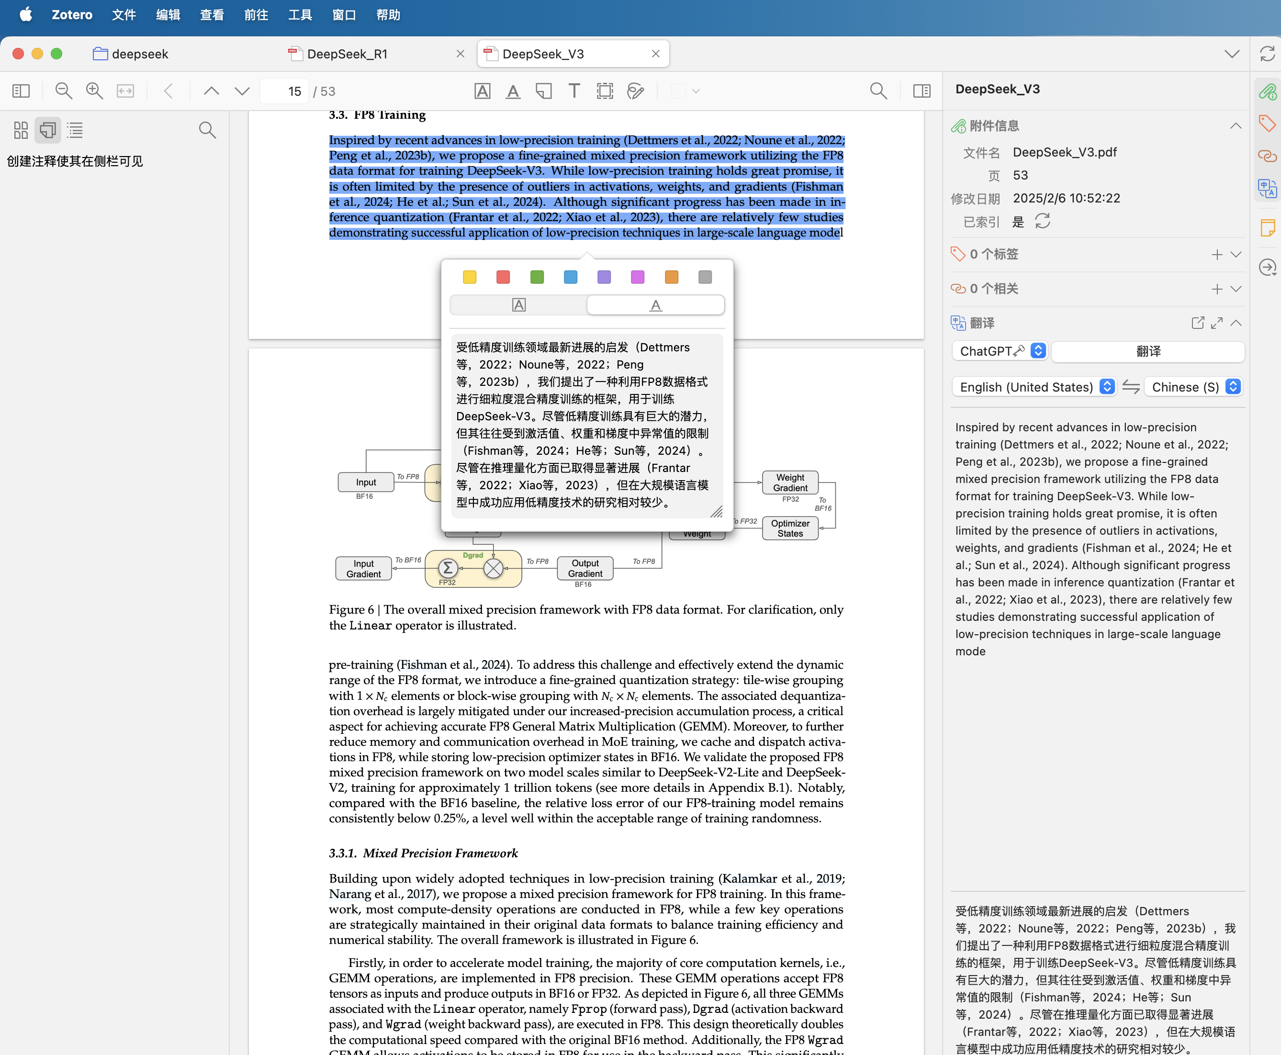Screen dimensions: 1281x1055
Task: Pick the red highlight color
Action: tap(503, 277)
